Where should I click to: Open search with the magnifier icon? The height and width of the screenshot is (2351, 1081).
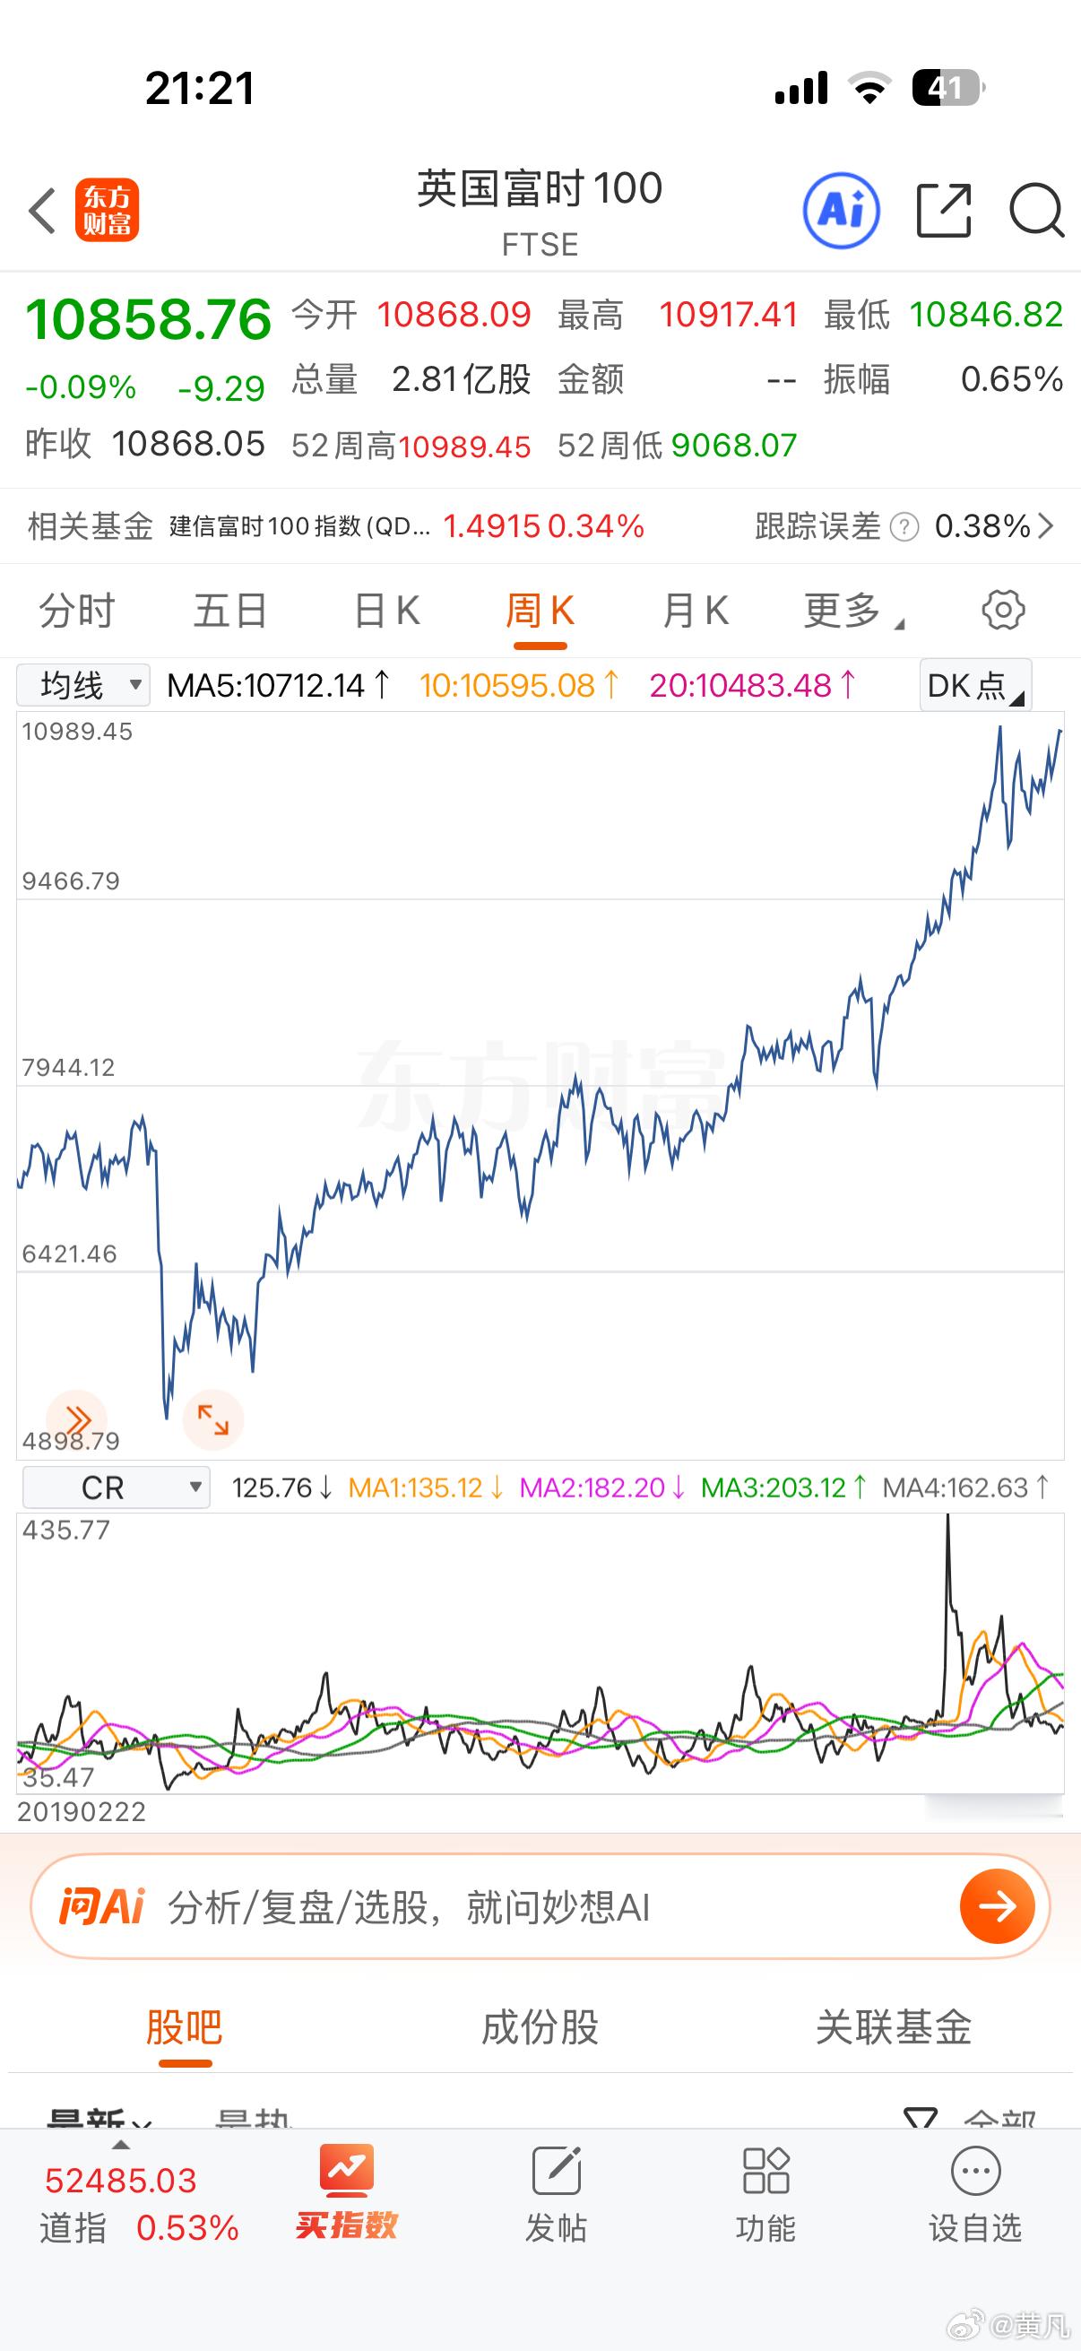pyautogui.click(x=1036, y=211)
